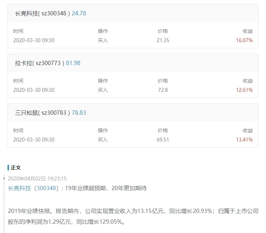Screen dimensions: 266x233
Task: Click the timeline dot beside the article timestamp
Action: pyautogui.click(x=4, y=178)
